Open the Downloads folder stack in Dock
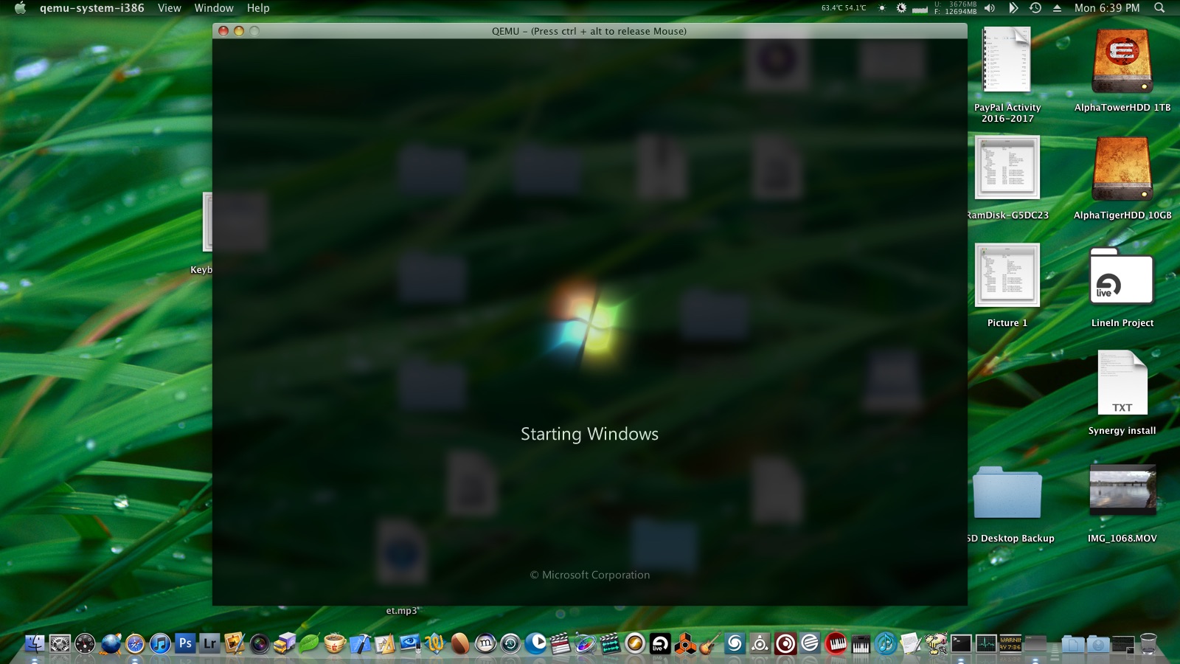This screenshot has height=664, width=1180. tap(1098, 644)
